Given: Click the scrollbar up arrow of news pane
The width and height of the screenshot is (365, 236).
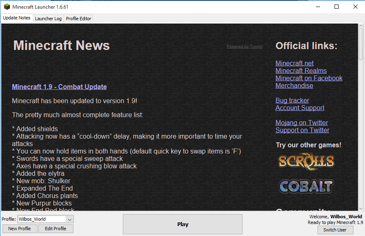Looking at the screenshot, I should (x=361, y=26).
